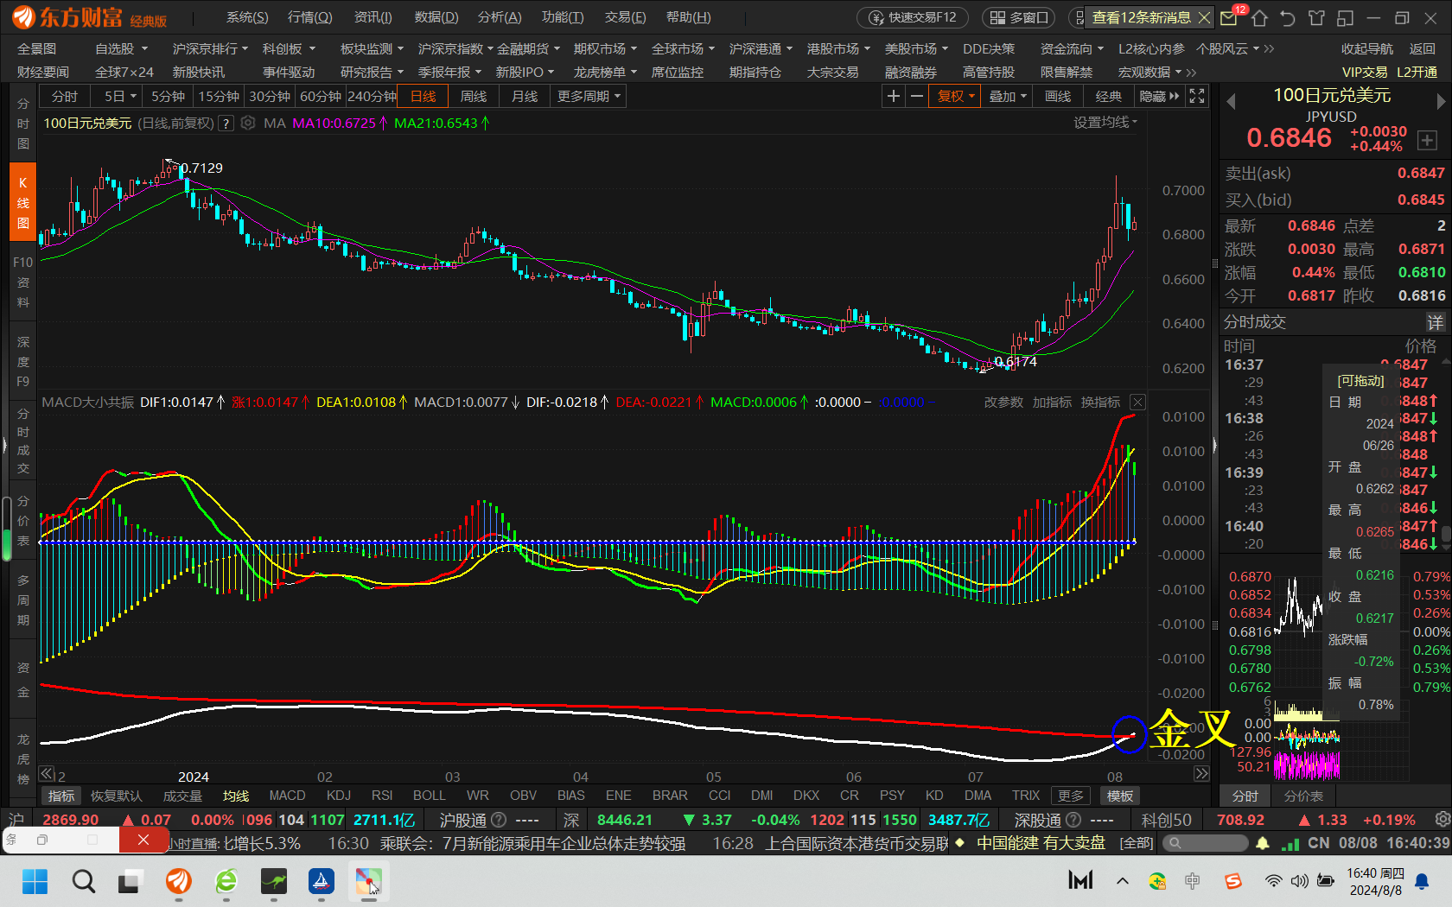
Task: Open Windows taskbar search
Action: coord(84,881)
